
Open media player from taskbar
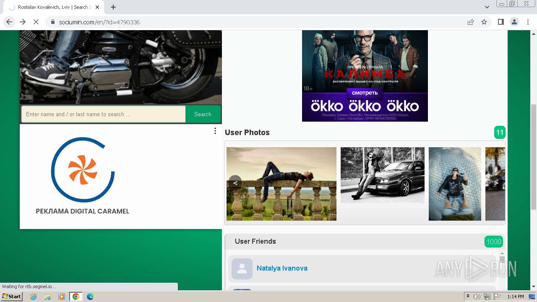pos(62,297)
